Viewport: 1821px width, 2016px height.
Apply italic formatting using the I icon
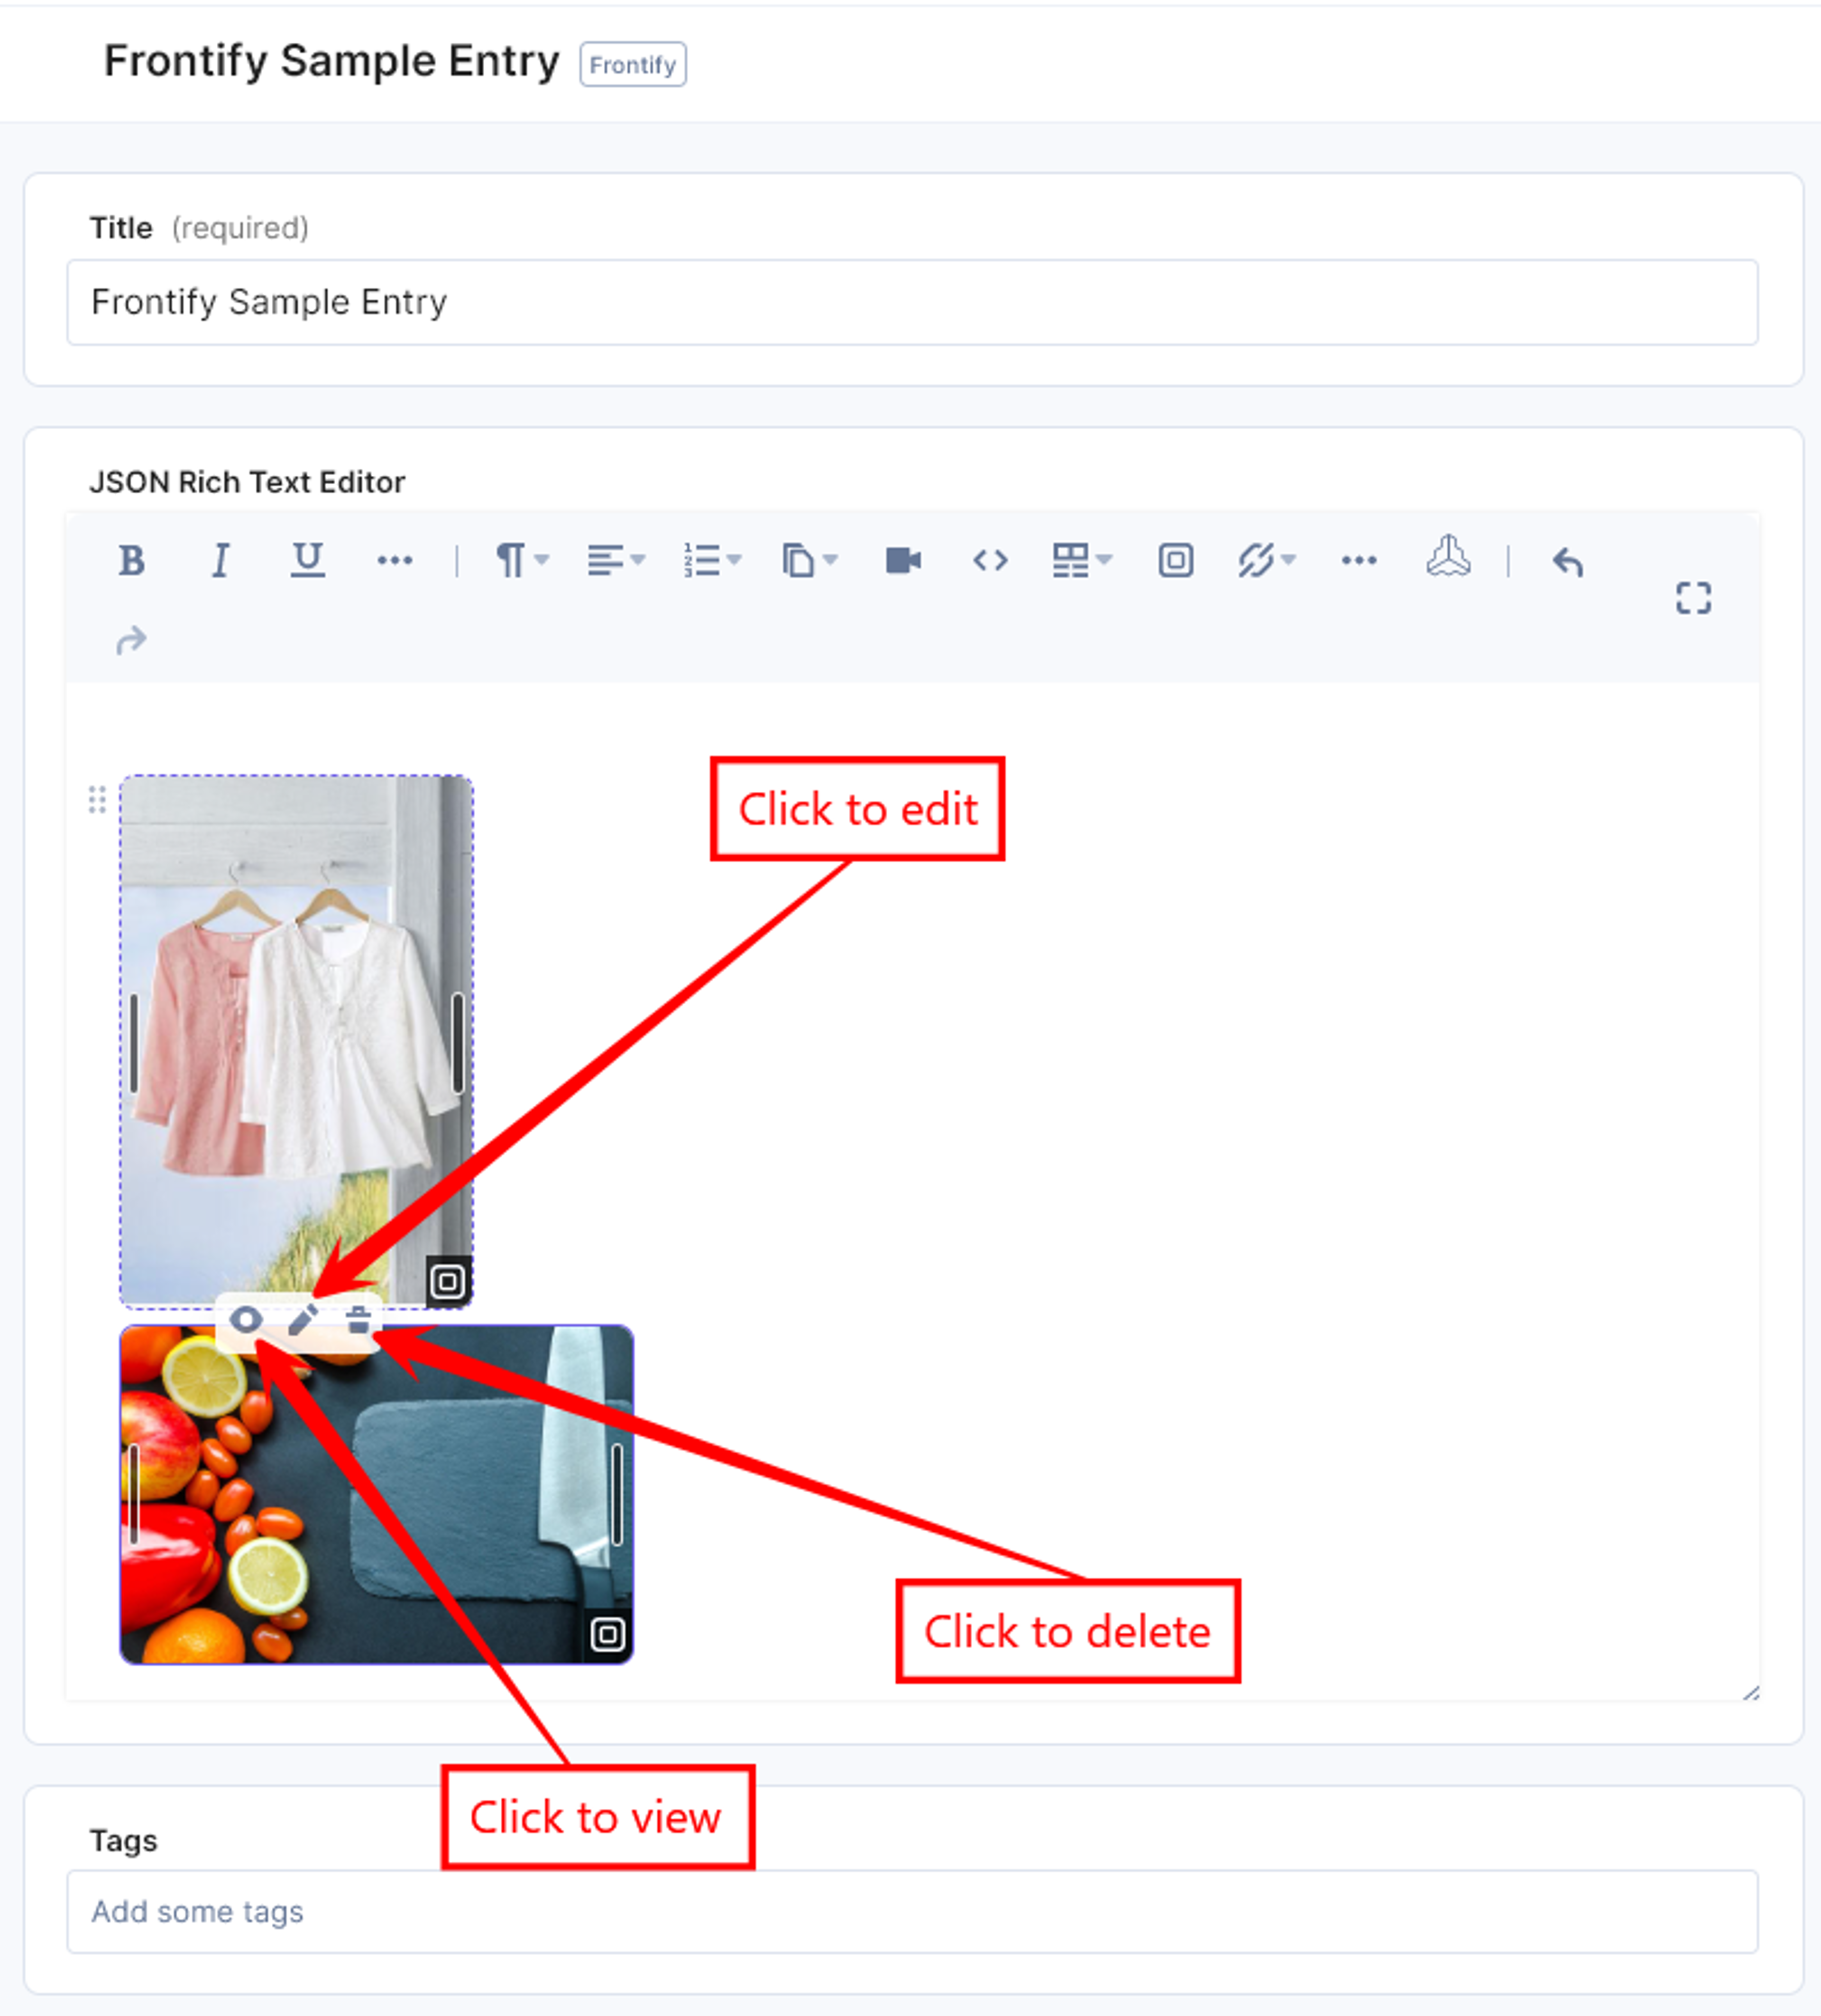coord(220,560)
